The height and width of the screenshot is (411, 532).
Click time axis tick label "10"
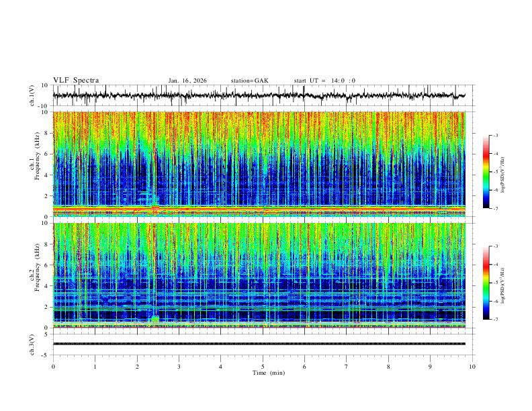(x=472, y=367)
